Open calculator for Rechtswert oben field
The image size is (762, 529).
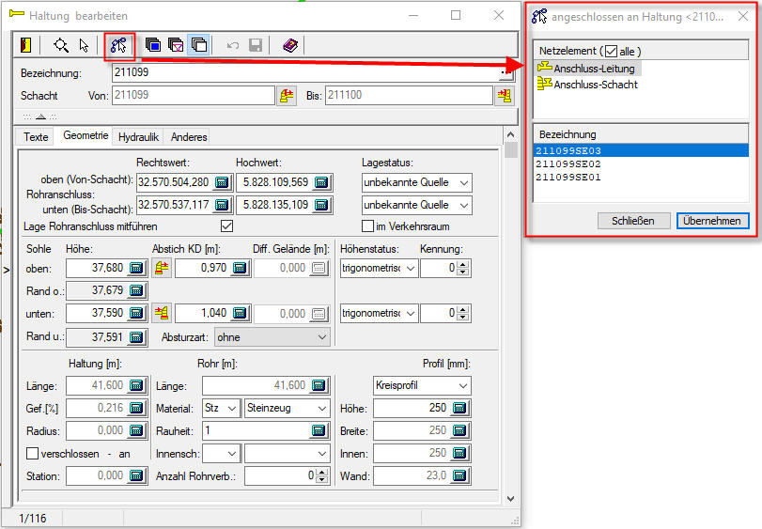point(223,182)
